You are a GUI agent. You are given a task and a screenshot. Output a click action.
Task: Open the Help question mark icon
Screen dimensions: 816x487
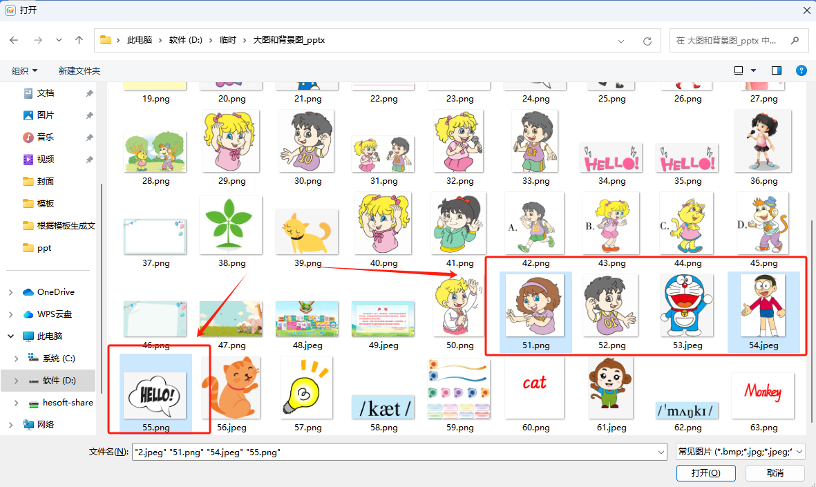[x=801, y=70]
